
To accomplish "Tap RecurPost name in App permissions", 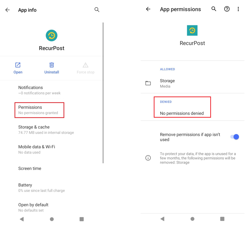I will [x=192, y=43].
